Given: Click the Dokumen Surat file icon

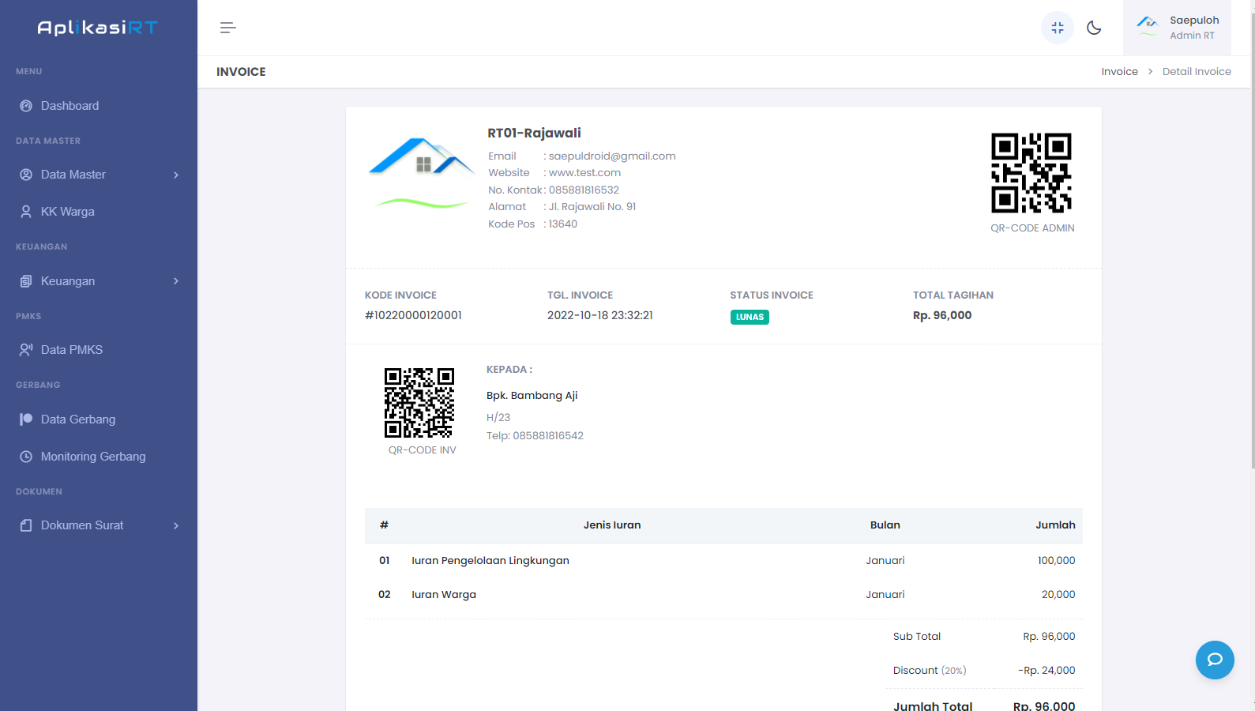Looking at the screenshot, I should (26, 525).
